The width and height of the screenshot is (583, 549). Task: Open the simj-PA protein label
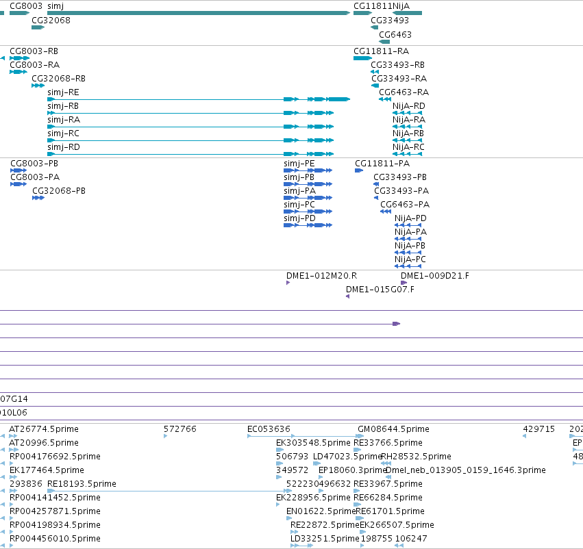tap(299, 191)
